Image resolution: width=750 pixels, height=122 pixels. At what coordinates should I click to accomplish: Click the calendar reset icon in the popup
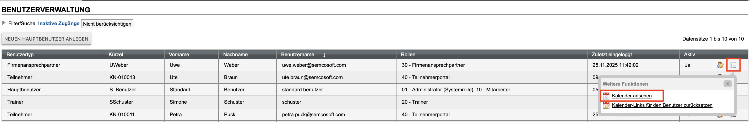(x=606, y=106)
